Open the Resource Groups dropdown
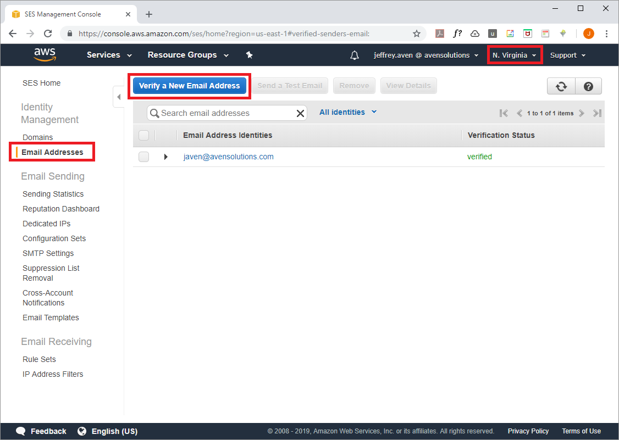This screenshot has height=440, width=619. (188, 55)
